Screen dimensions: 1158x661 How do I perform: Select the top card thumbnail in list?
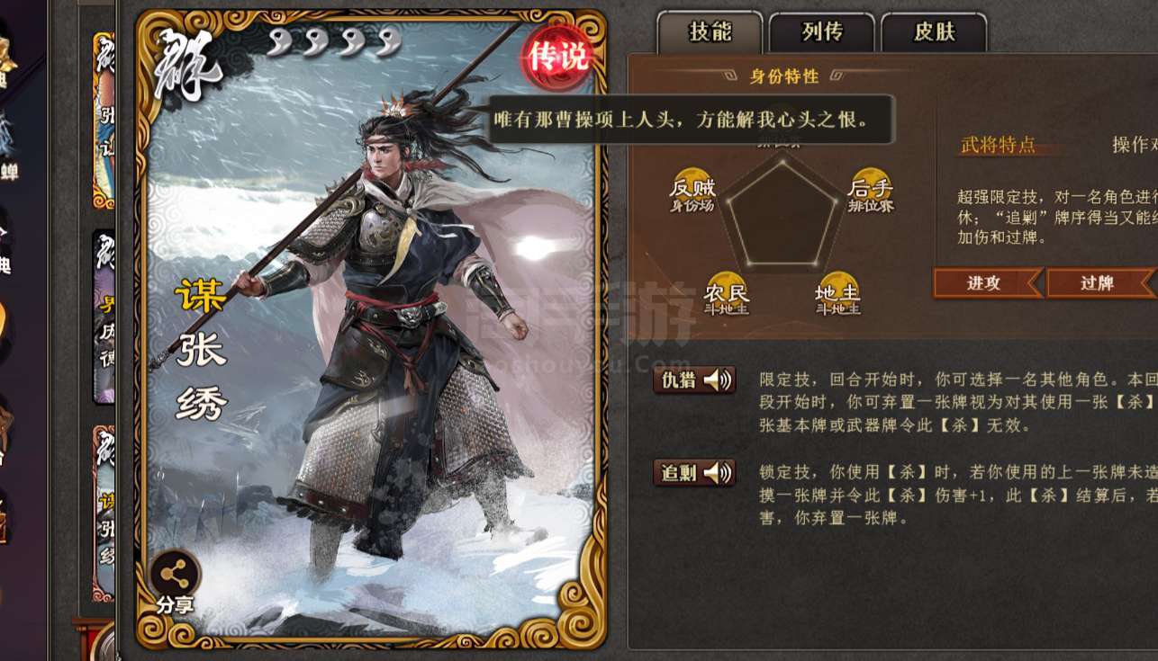point(104,121)
